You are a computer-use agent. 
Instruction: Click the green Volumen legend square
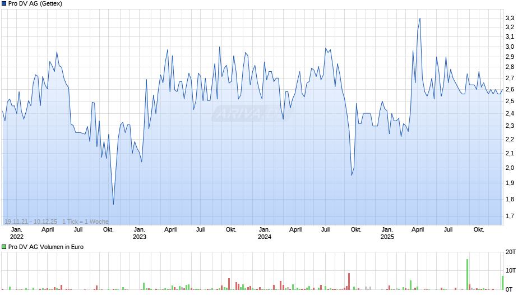click(4, 247)
